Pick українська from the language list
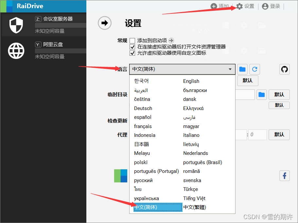The width and height of the screenshot is (298, 223). coord(146,198)
